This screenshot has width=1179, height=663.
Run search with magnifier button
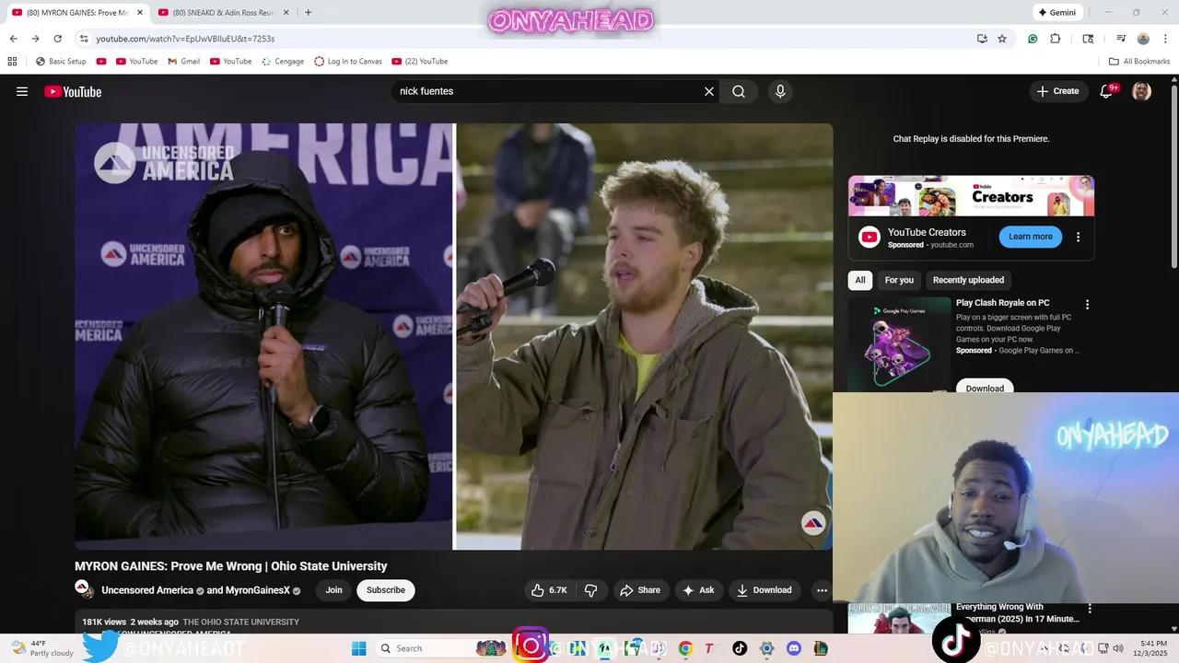coord(739,91)
